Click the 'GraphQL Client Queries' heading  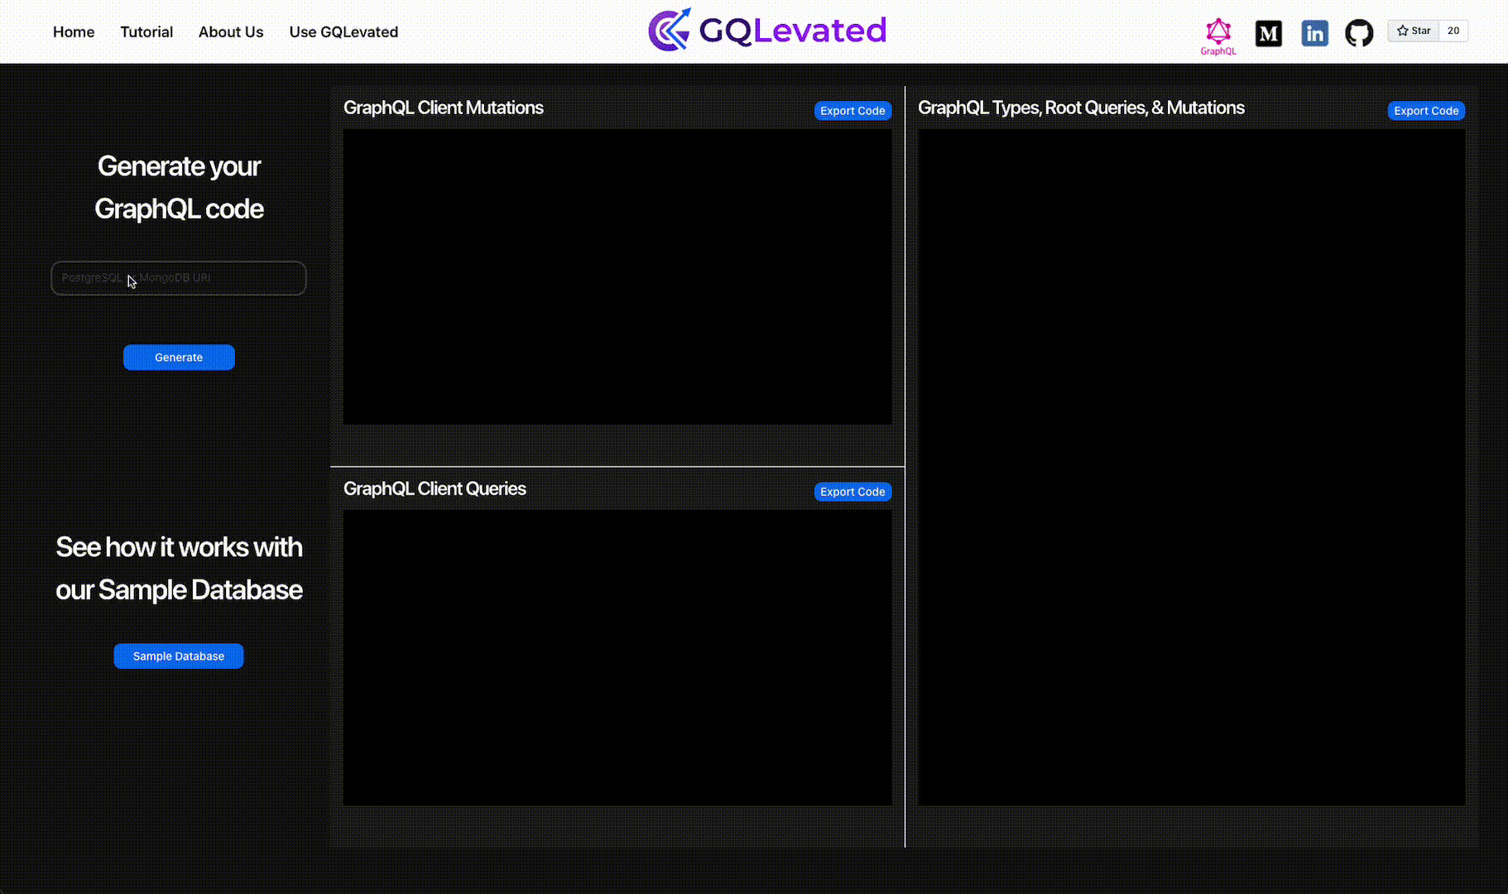point(435,488)
